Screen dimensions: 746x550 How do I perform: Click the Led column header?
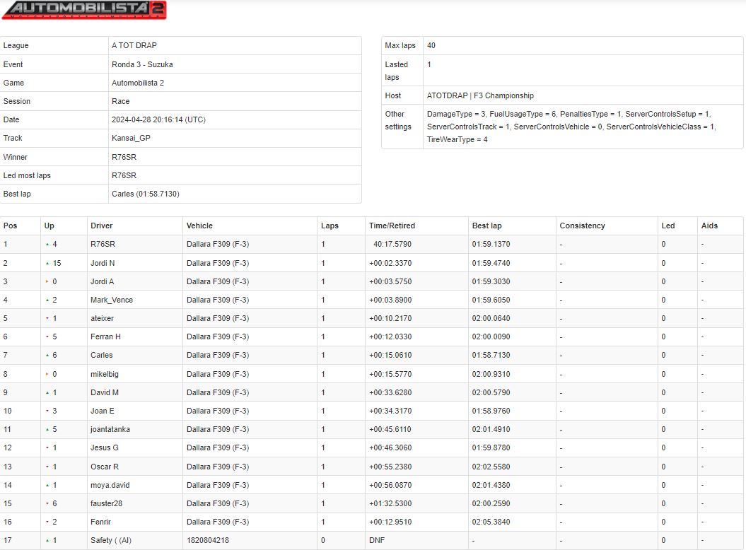click(x=668, y=226)
